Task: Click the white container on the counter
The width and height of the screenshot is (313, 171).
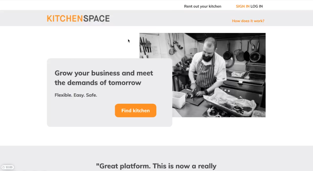Action: coord(179,99)
